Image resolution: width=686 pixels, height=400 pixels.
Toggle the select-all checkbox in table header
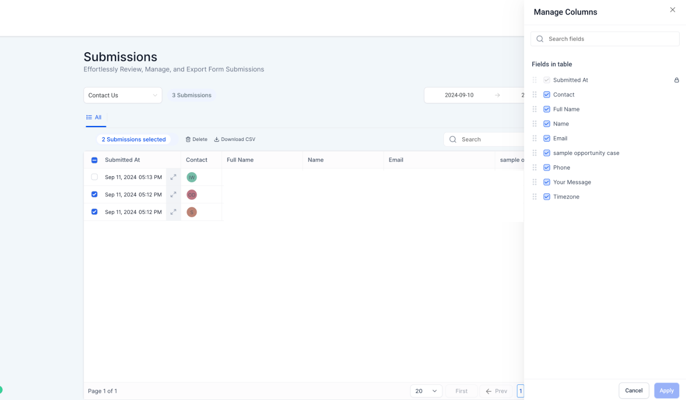94,160
